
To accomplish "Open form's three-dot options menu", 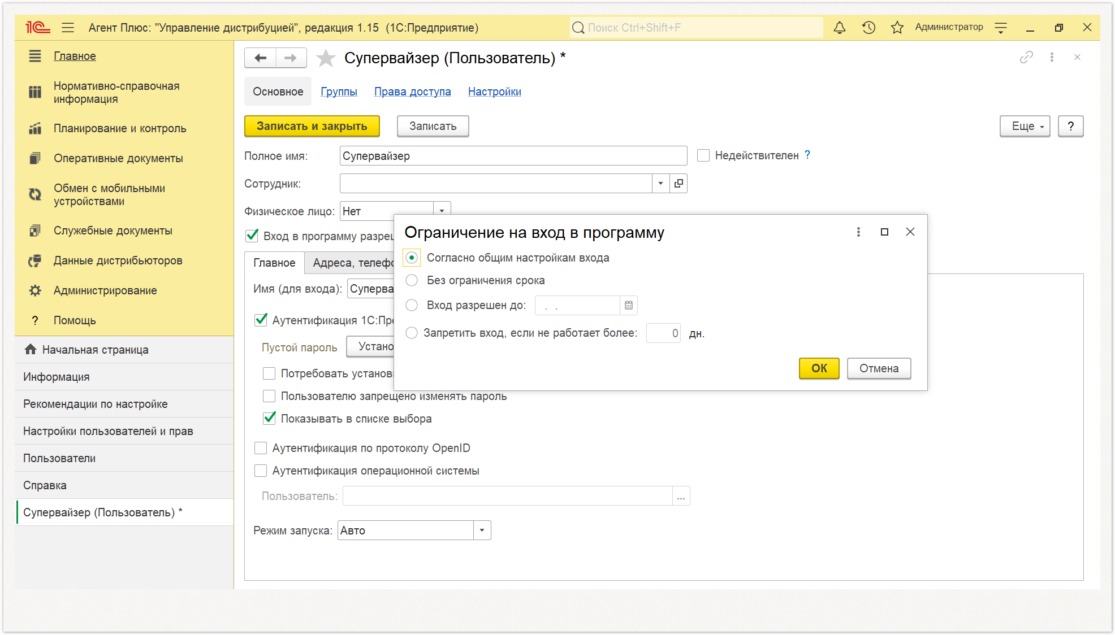I will coord(1052,57).
